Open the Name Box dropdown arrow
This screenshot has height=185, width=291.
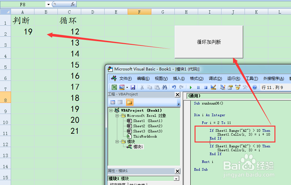[x=48, y=5]
